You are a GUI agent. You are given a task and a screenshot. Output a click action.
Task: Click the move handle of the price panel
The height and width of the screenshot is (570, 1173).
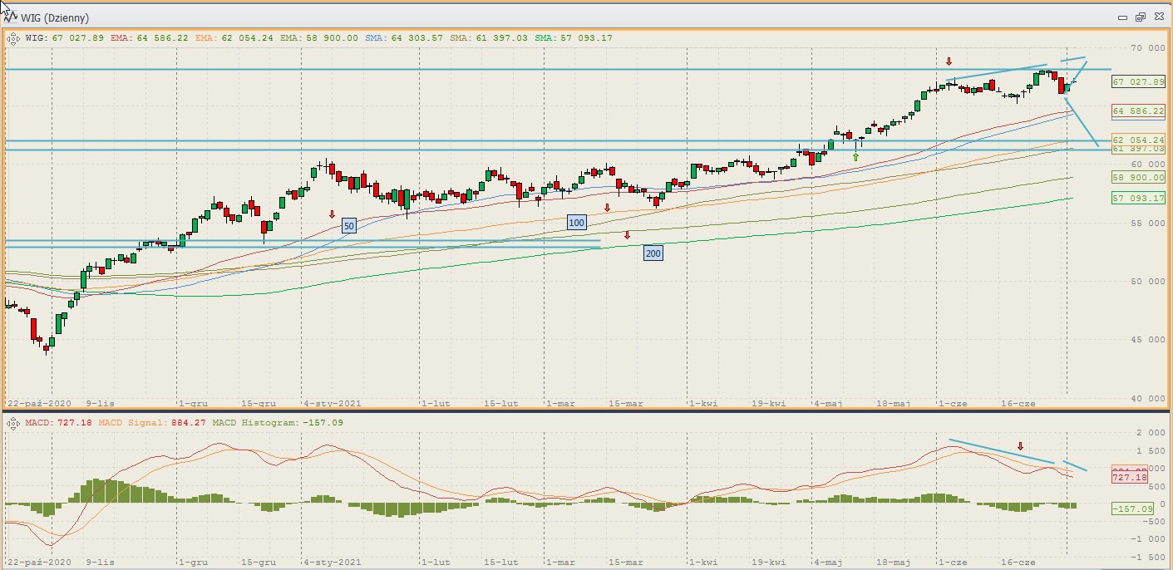tap(13, 37)
